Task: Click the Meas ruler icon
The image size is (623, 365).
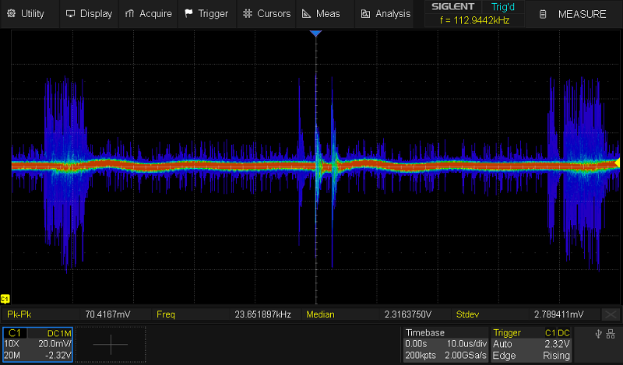Action: pos(306,13)
